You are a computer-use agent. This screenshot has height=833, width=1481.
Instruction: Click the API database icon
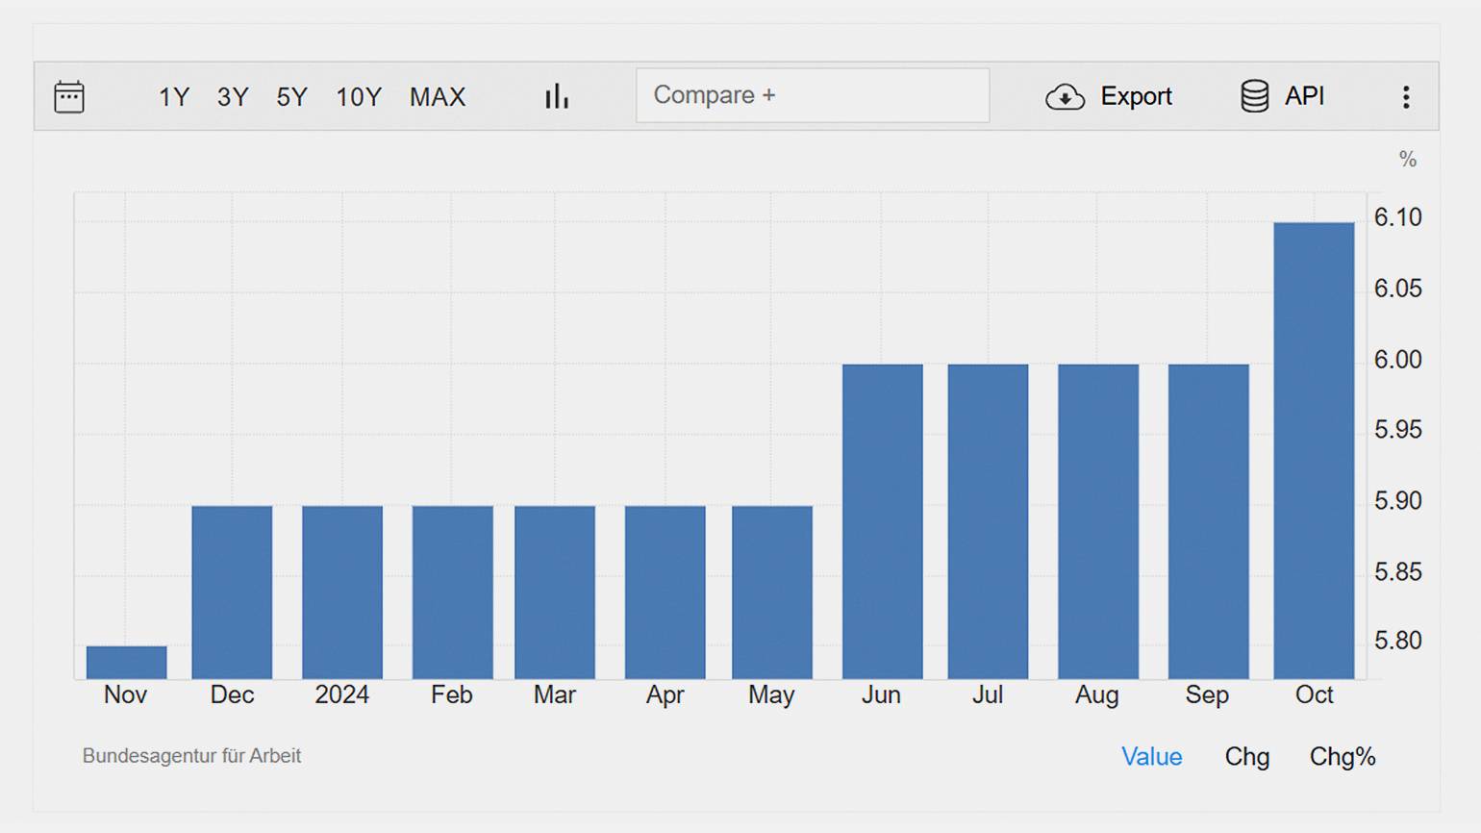coord(1254,96)
